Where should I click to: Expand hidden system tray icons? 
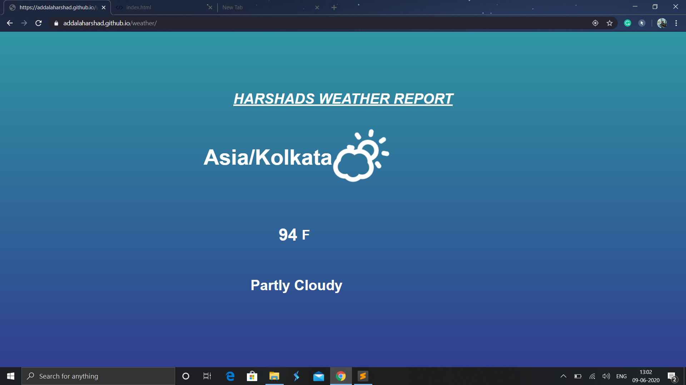coord(563,376)
